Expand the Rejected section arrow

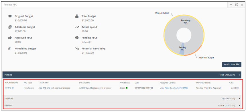239,106
